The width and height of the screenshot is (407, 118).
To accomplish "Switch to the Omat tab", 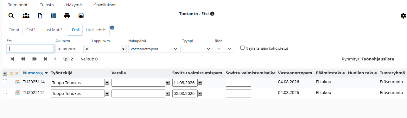I will click(14, 30).
